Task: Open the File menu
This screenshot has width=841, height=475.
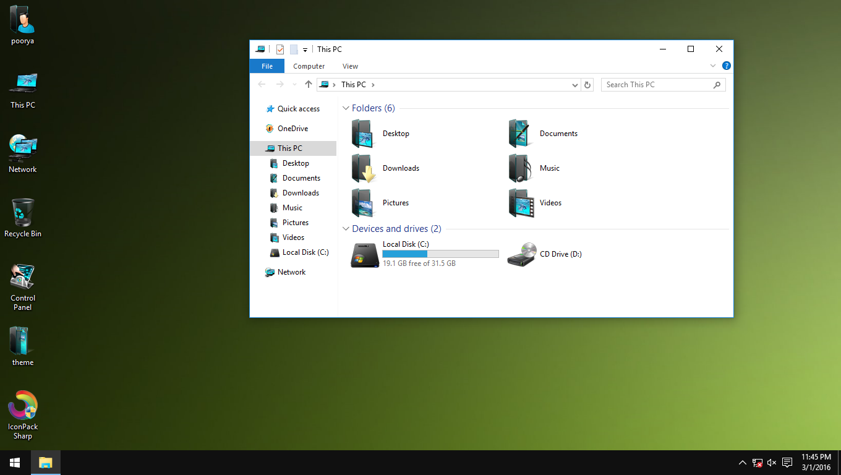Action: [267, 66]
